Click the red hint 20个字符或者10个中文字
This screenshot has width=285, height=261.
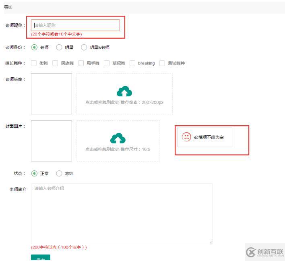point(56,34)
